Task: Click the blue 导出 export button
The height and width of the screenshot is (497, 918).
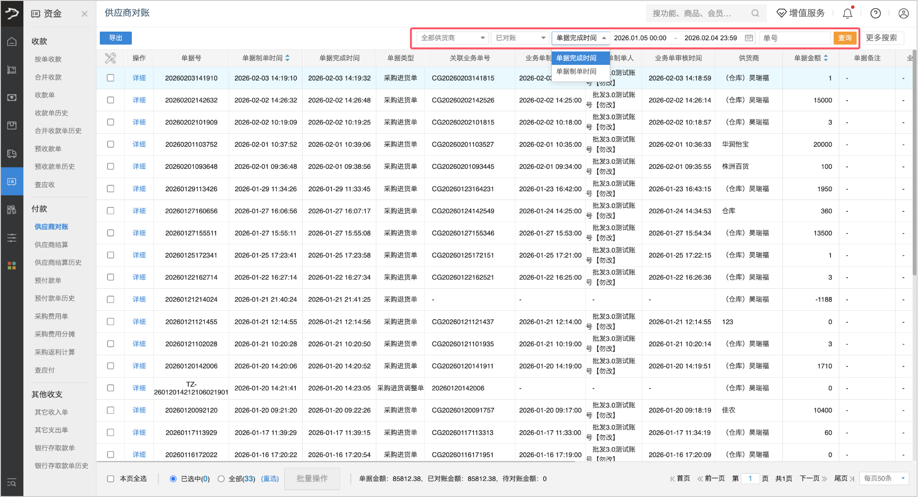Action: tap(116, 38)
